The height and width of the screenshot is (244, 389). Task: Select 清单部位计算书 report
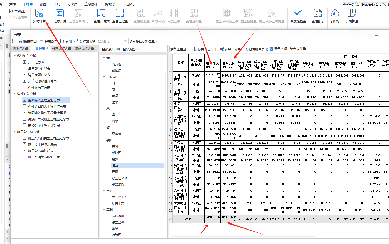[39, 68]
